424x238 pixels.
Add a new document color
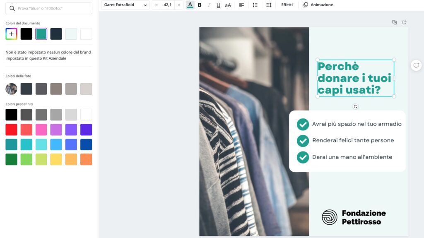pos(11,34)
